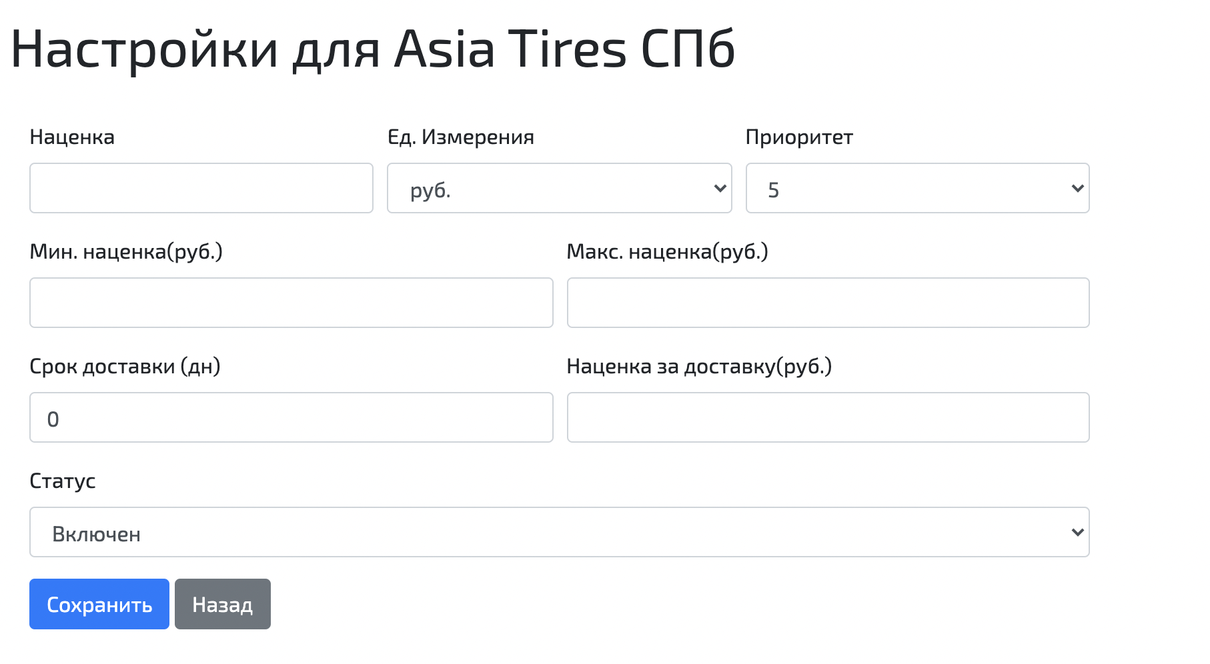
Task: Click the Мин. наценка(руб.) input field
Action: point(290,303)
